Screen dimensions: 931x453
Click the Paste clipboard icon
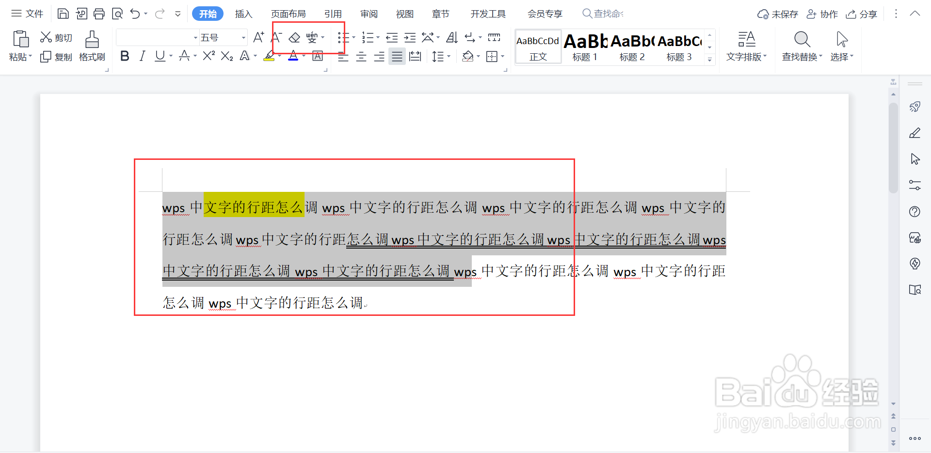[x=20, y=39]
